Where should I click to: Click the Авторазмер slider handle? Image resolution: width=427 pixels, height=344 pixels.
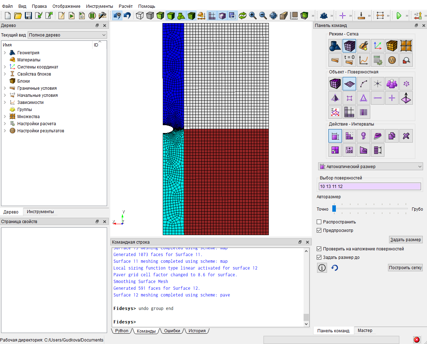coord(334,209)
